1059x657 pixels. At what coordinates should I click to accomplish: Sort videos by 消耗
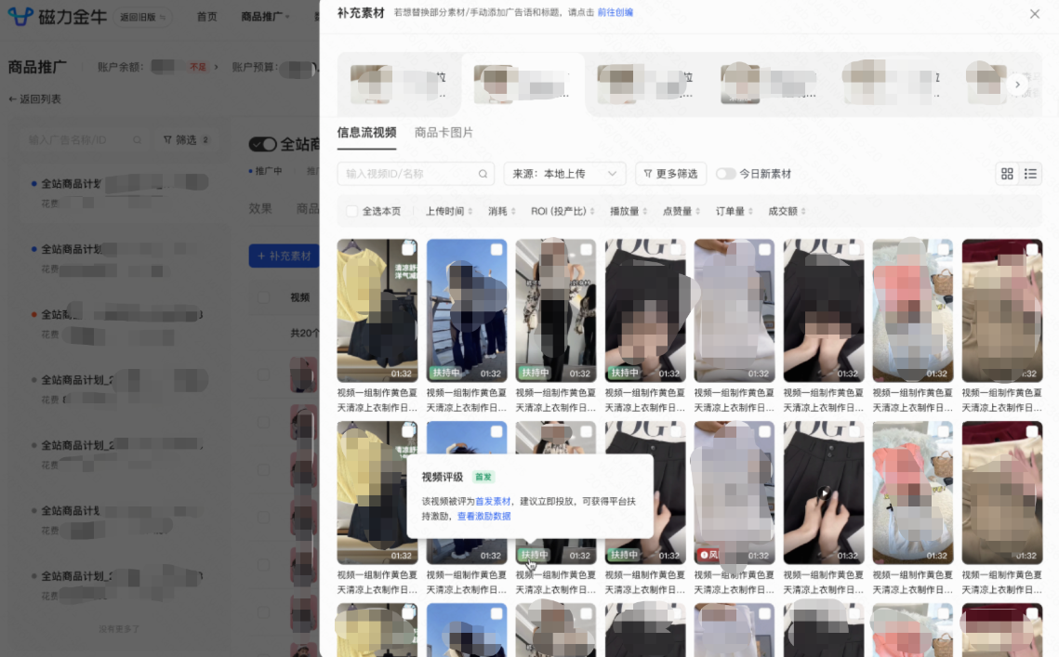(502, 211)
